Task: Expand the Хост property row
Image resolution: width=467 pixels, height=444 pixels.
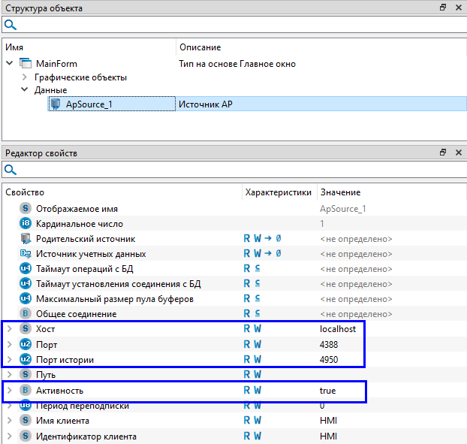Action: tap(9, 329)
